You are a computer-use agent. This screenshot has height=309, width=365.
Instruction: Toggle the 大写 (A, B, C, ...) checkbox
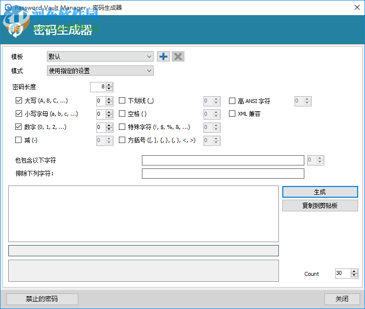point(19,101)
